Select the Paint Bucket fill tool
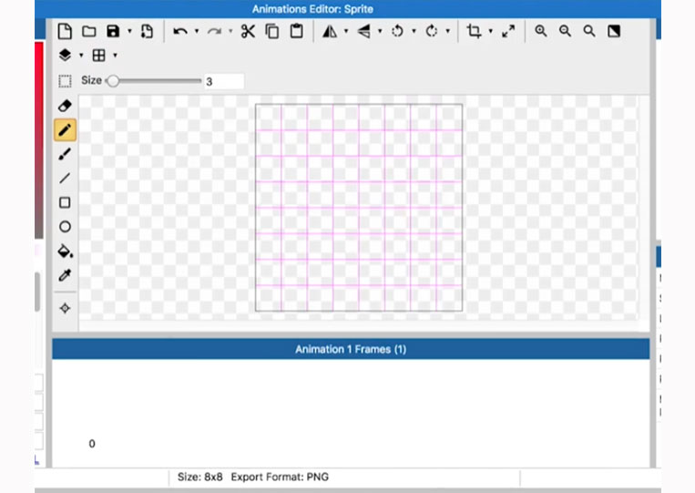The width and height of the screenshot is (695, 493). pyautogui.click(x=66, y=251)
